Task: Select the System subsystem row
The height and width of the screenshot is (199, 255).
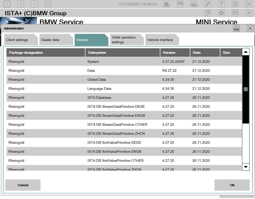Action: [x=124, y=61]
